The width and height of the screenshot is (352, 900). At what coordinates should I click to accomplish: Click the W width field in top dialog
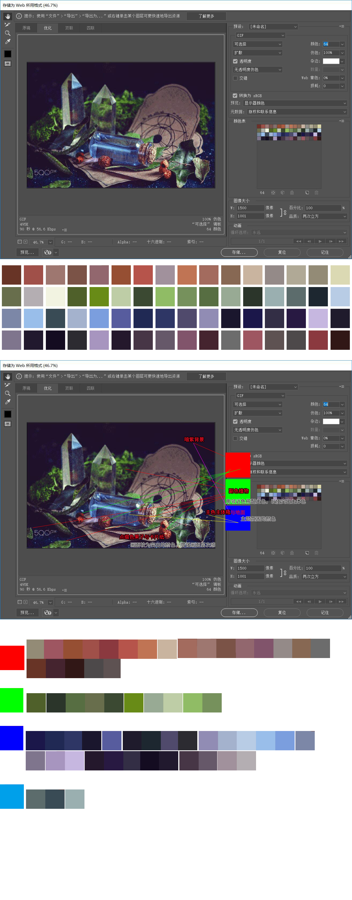pyautogui.click(x=250, y=208)
